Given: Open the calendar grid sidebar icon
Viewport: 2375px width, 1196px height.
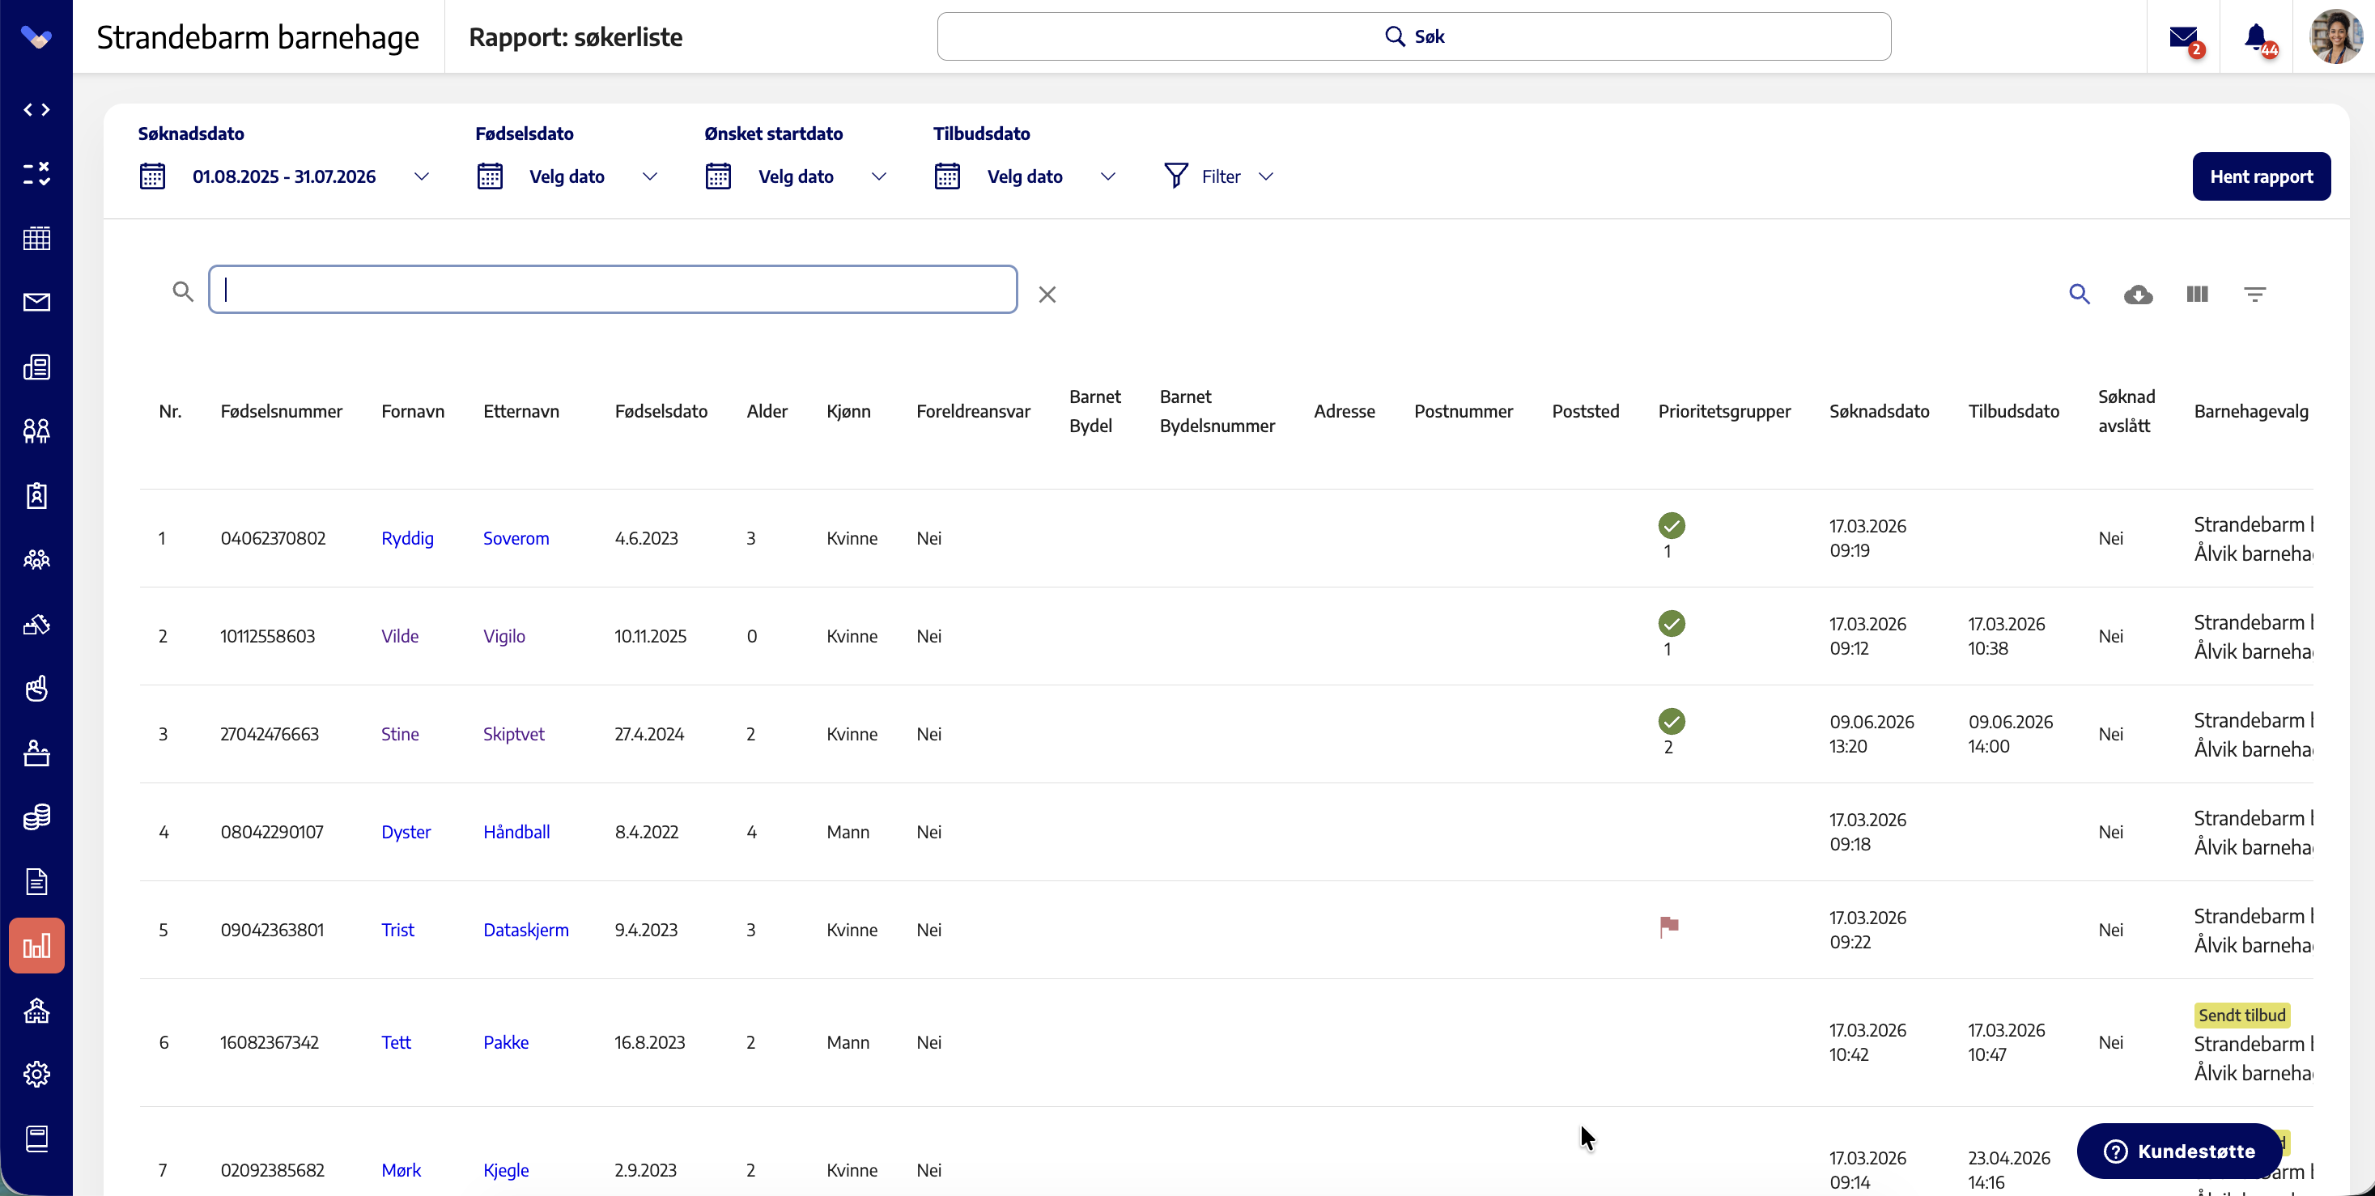Looking at the screenshot, I should 37,239.
